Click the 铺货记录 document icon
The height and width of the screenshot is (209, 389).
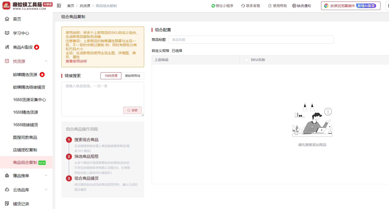[7, 203]
